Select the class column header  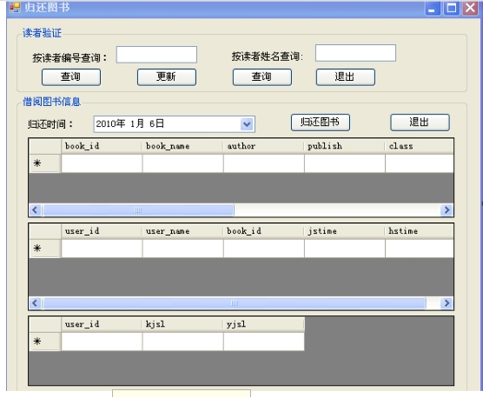click(x=420, y=146)
